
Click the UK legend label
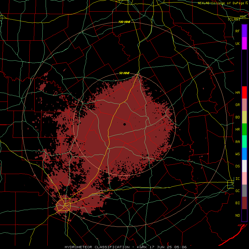[237, 43]
